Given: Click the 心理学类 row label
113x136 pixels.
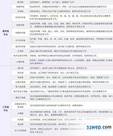Looking at the screenshot, I should pos(20,62).
